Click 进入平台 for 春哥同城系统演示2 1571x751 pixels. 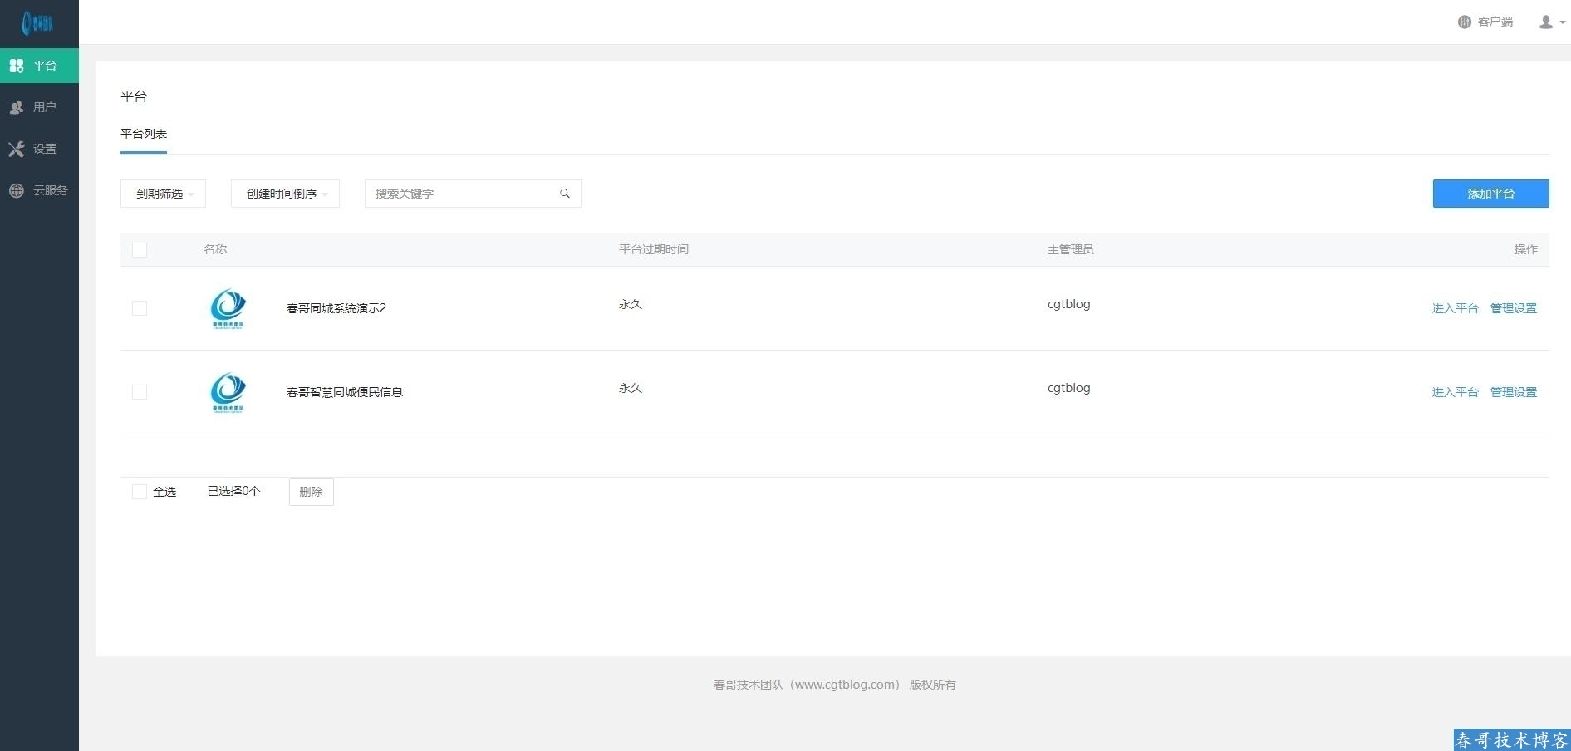tap(1455, 308)
